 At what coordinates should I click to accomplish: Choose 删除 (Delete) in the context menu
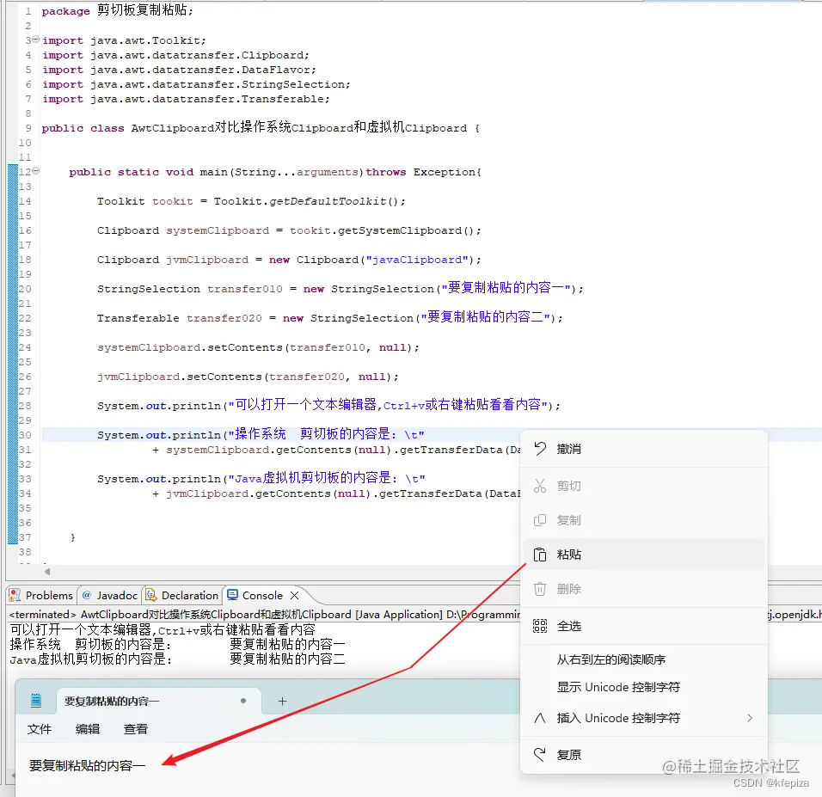click(x=644, y=589)
